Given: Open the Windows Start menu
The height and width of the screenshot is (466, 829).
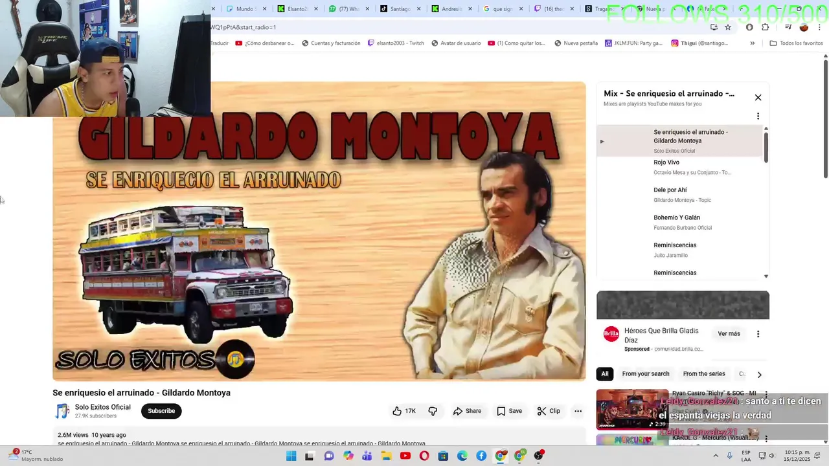Looking at the screenshot, I should tap(291, 456).
